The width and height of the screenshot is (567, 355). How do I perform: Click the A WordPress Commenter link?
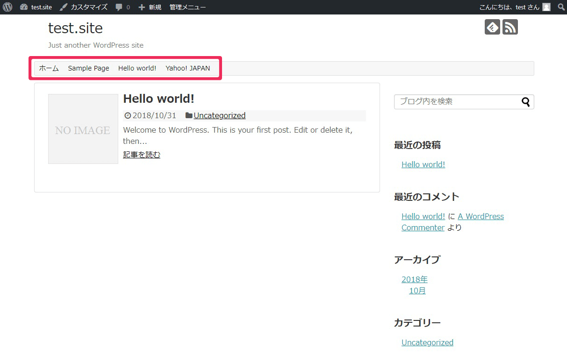481,216
